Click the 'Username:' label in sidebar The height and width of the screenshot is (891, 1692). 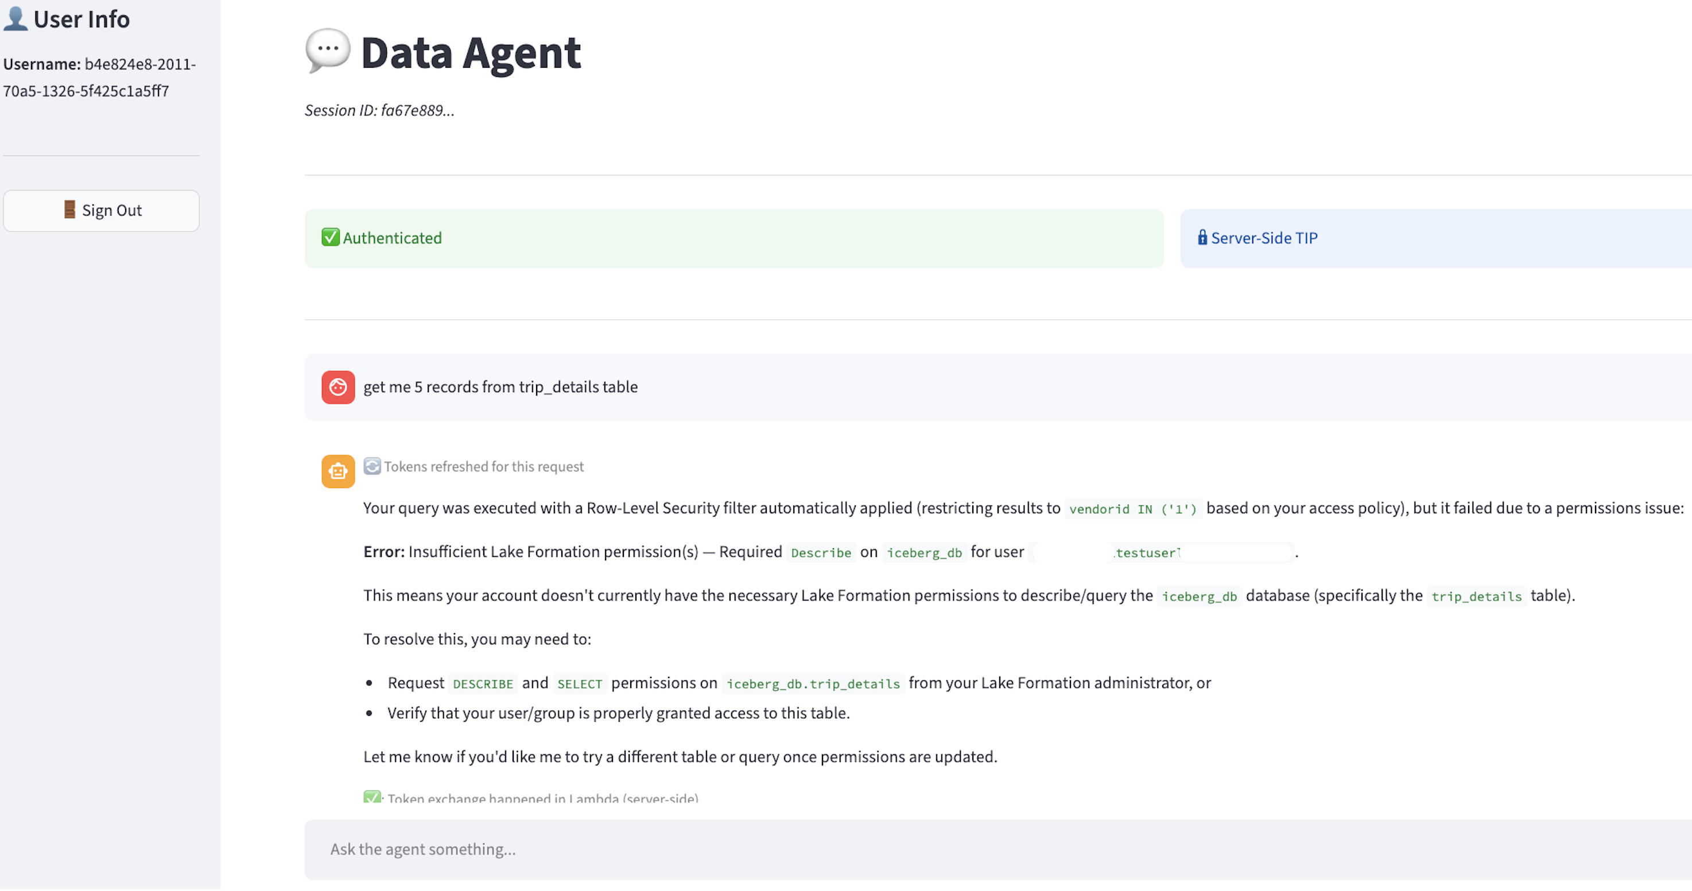click(42, 64)
